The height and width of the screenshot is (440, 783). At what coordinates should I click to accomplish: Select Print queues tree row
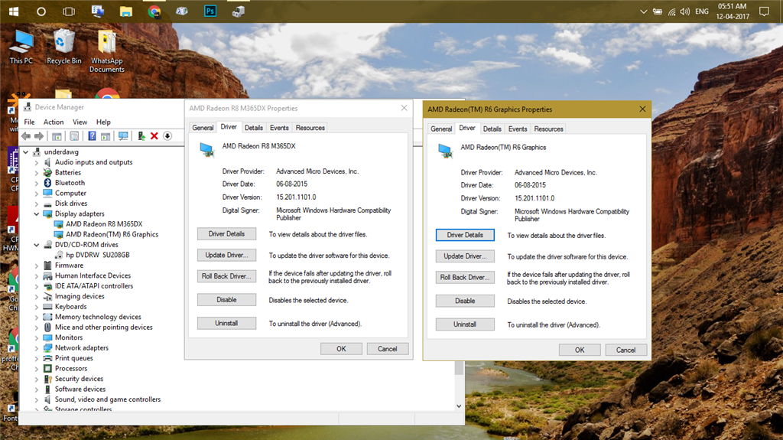[74, 358]
